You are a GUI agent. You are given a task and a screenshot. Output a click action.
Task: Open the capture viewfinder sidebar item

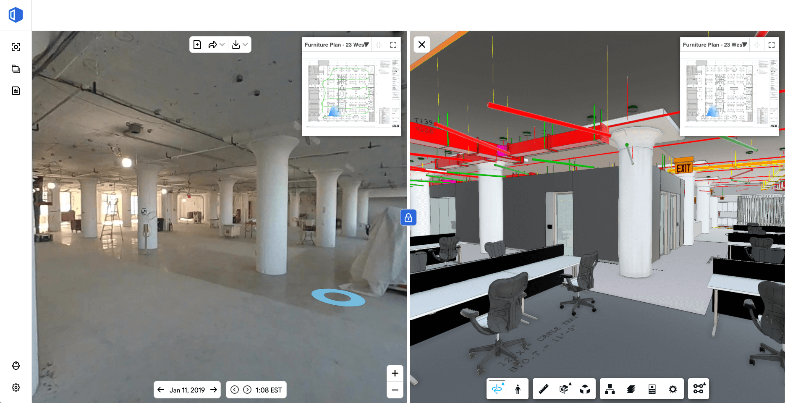(16, 47)
